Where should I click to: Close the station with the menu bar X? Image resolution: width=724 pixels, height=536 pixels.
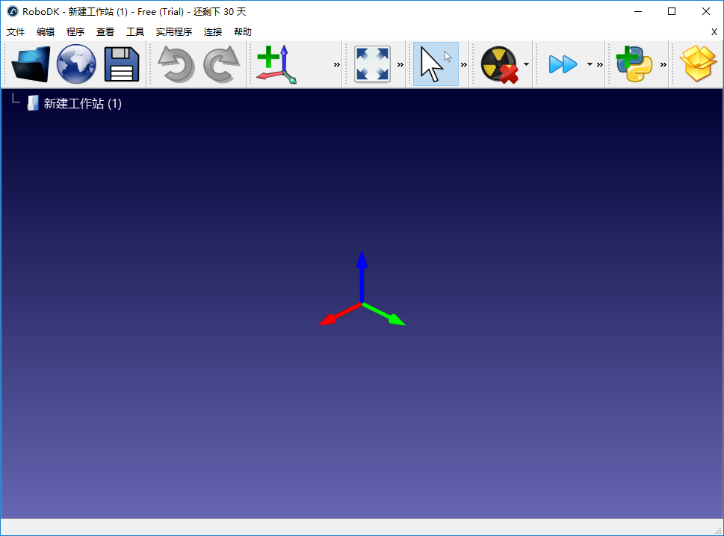[714, 32]
